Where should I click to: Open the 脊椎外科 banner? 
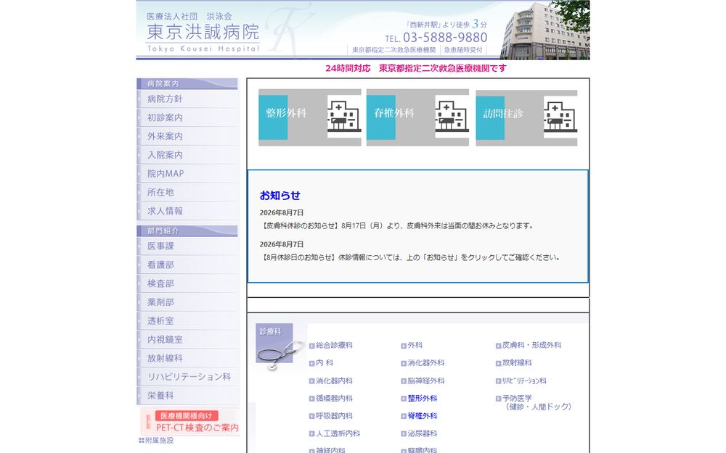[x=417, y=117]
